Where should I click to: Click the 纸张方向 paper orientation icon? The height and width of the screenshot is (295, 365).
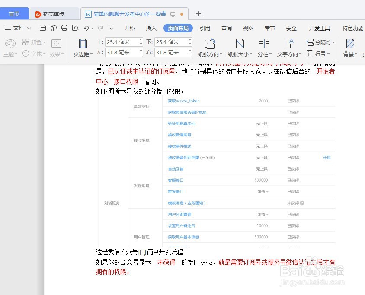(210, 44)
